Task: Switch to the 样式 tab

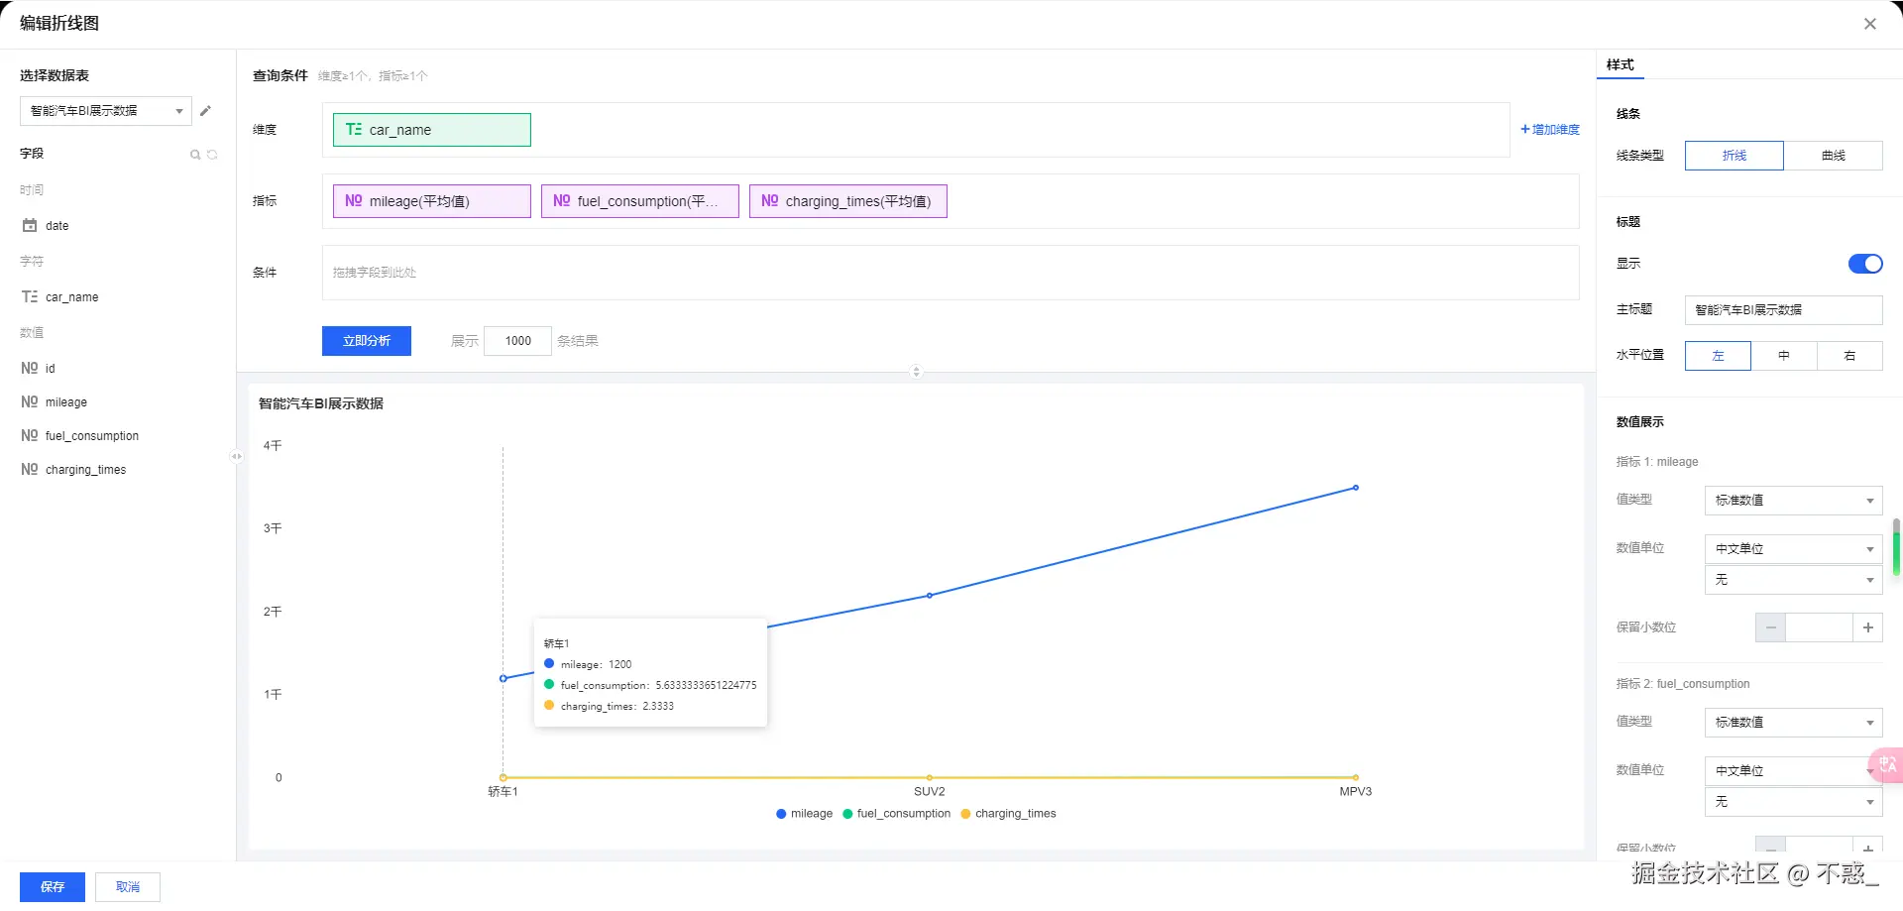Action: point(1621,65)
